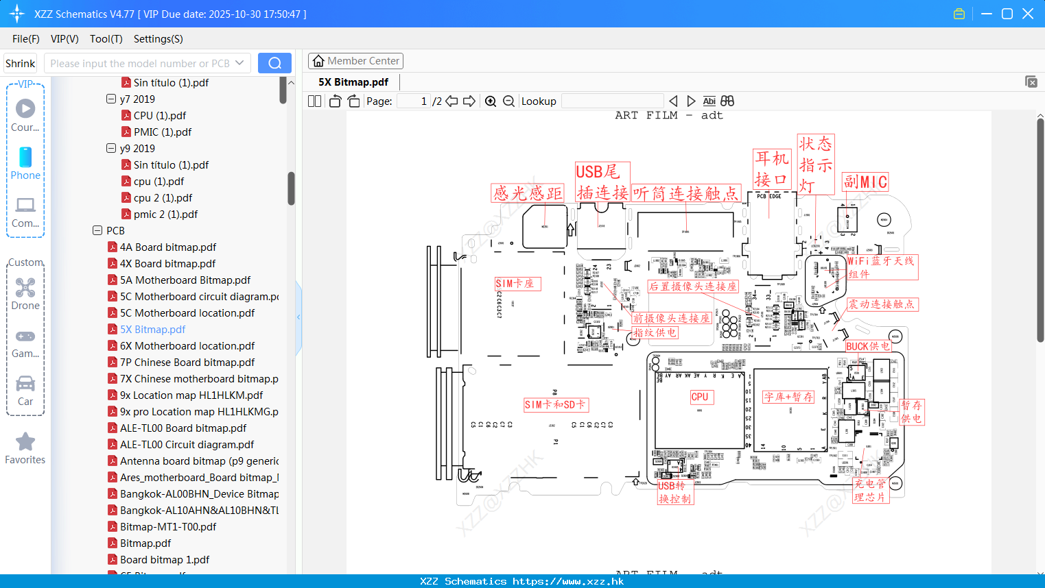Open PMIC (1).pdf file
1045x588 pixels.
pos(163,132)
